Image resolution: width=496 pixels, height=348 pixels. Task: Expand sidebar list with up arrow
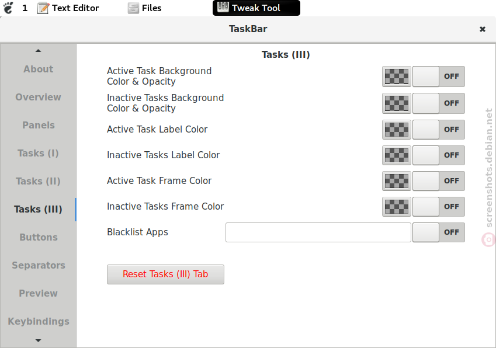(39, 51)
